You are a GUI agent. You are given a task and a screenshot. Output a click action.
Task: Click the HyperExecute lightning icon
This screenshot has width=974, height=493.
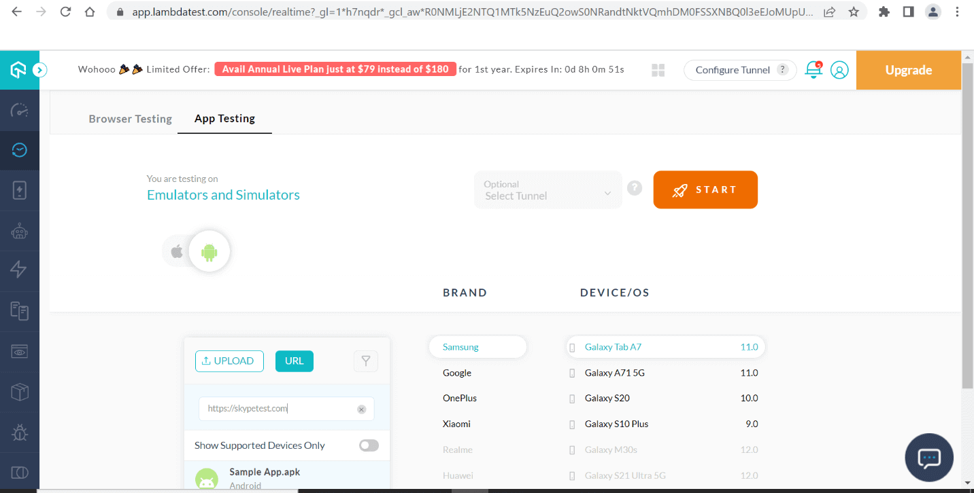(x=19, y=270)
